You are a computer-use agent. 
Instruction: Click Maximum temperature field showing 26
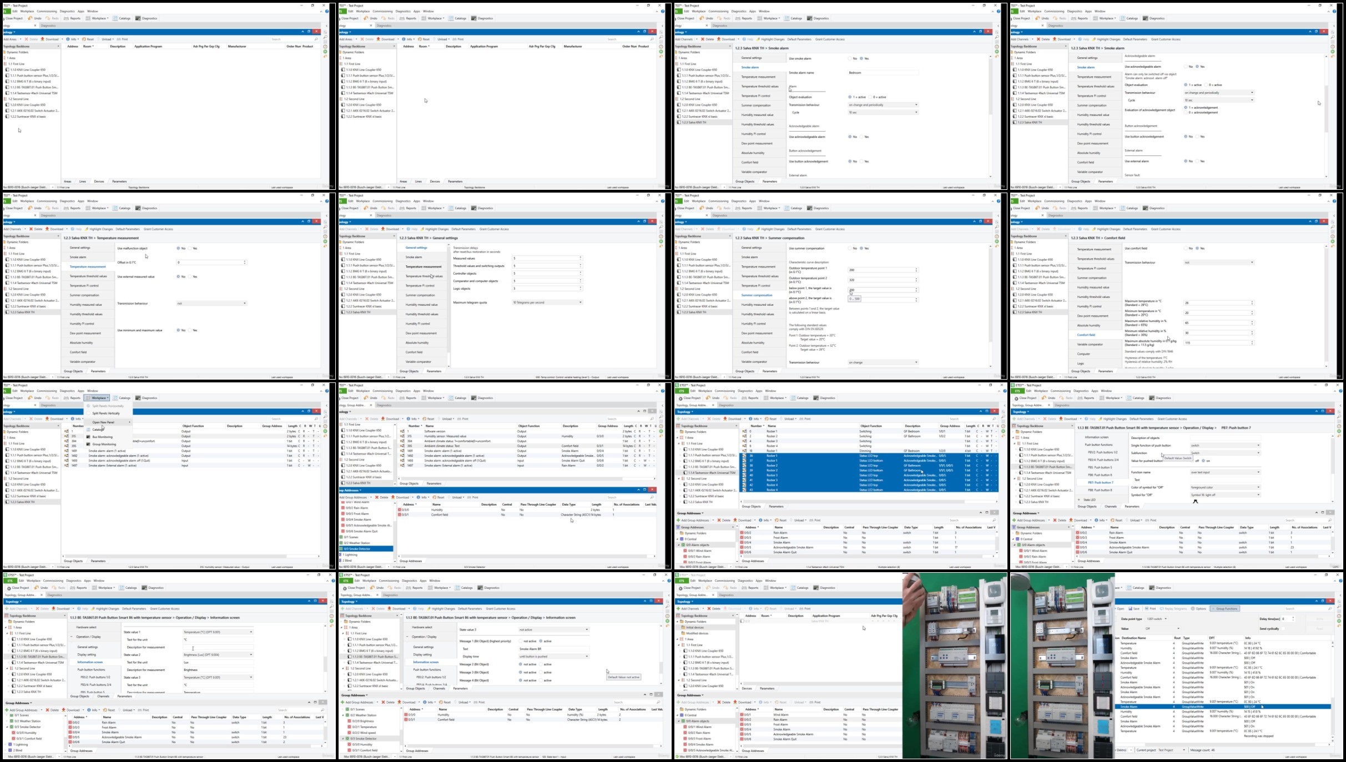tap(1219, 303)
